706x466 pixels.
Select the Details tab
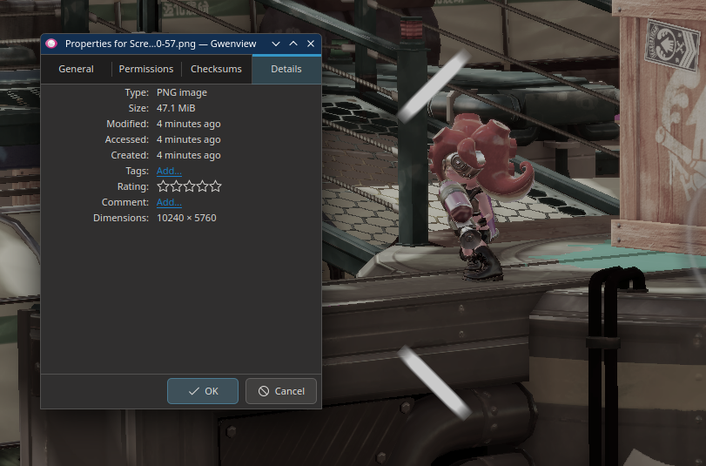click(x=286, y=69)
